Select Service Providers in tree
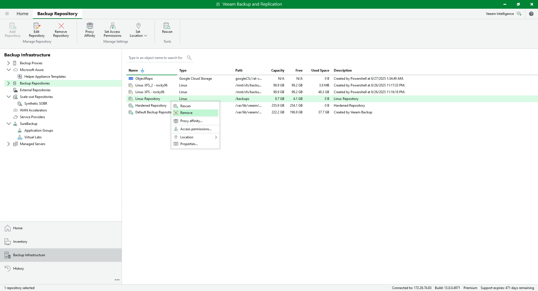Screen dimensions: 538x291 click(x=32, y=117)
